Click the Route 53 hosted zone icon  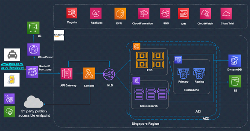coord(32,72)
